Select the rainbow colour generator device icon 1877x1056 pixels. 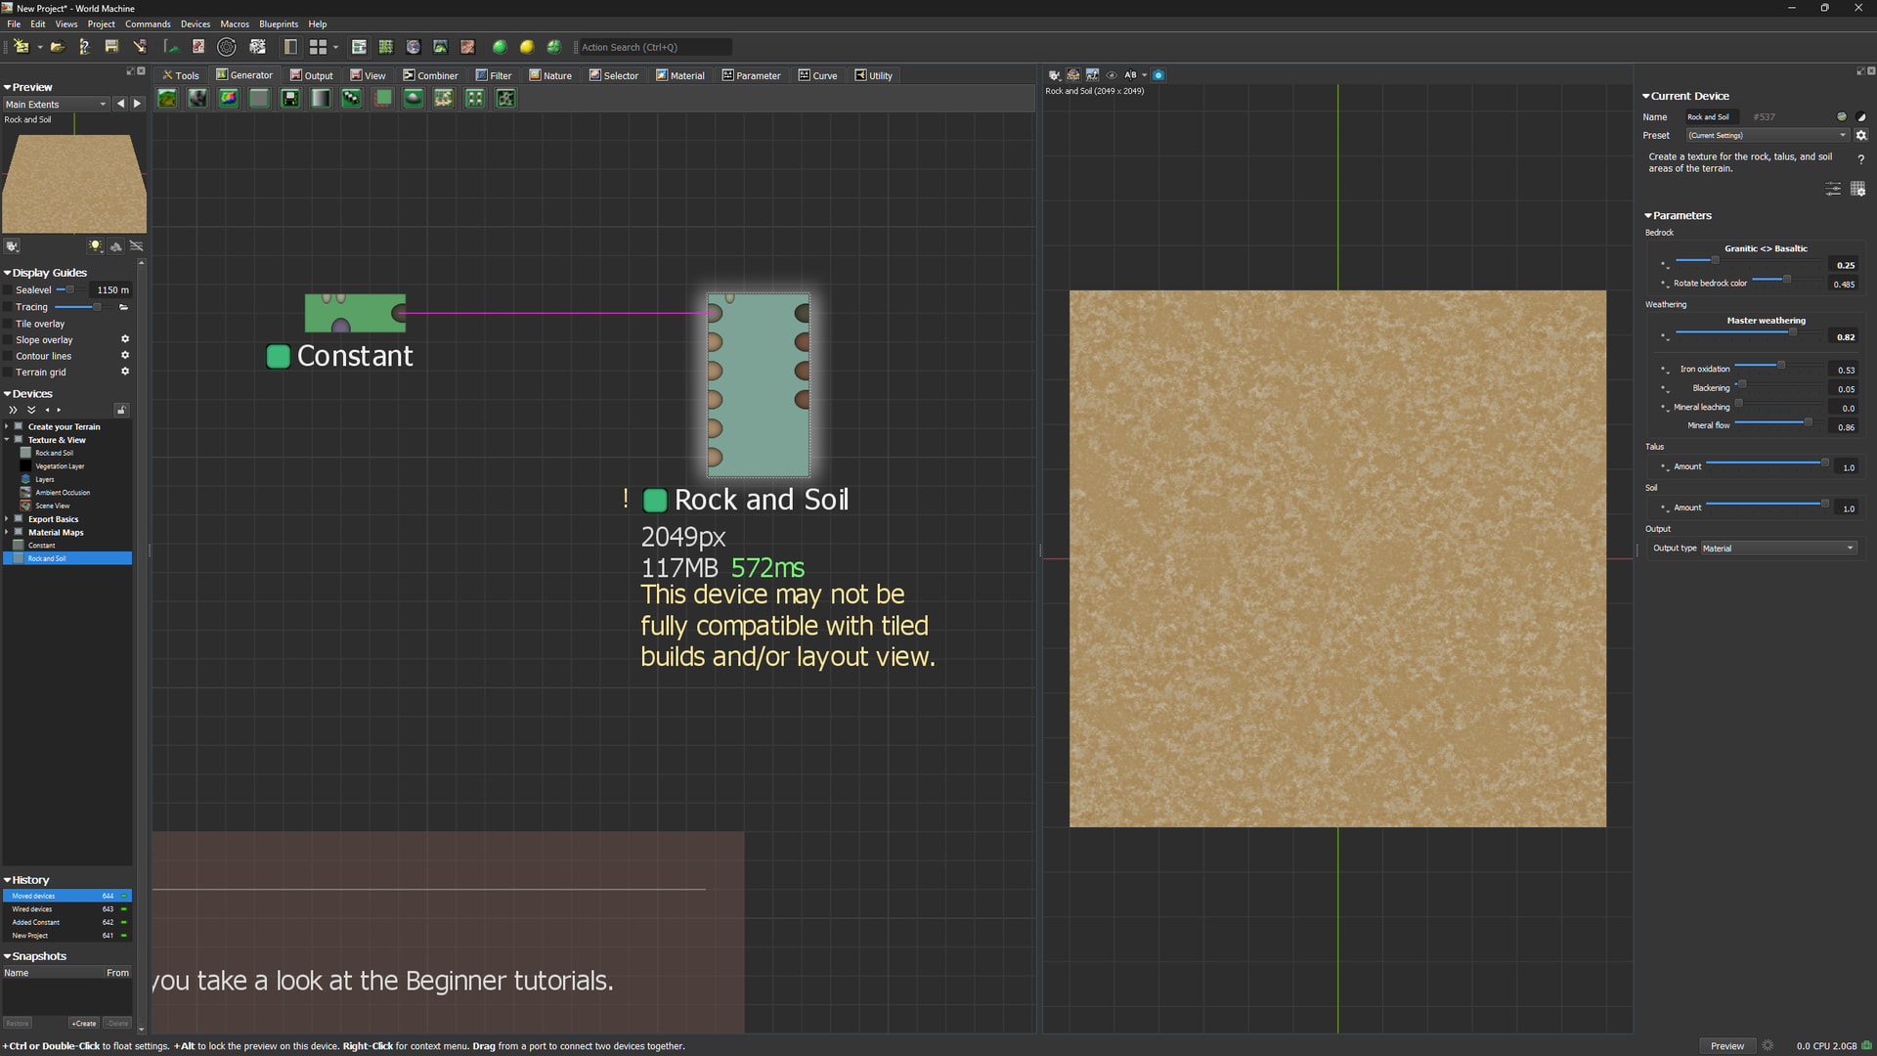[x=229, y=98]
